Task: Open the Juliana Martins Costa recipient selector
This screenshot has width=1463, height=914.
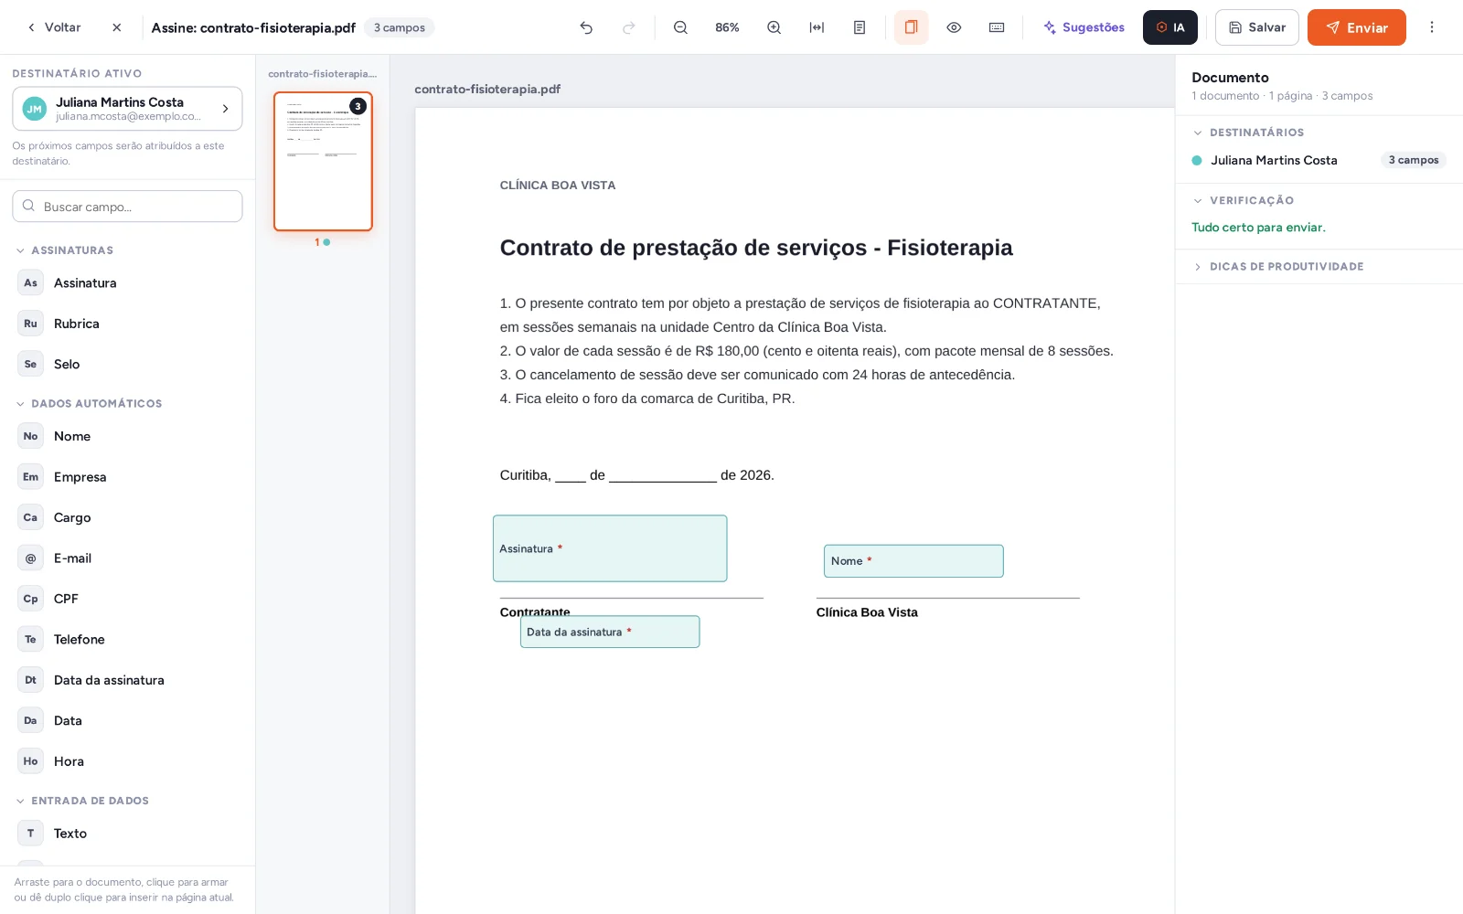Action: coord(127,109)
